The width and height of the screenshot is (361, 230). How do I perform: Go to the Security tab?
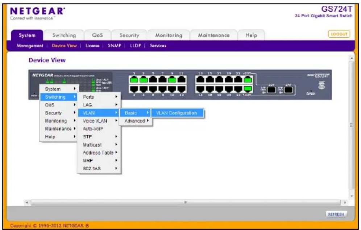129,35
